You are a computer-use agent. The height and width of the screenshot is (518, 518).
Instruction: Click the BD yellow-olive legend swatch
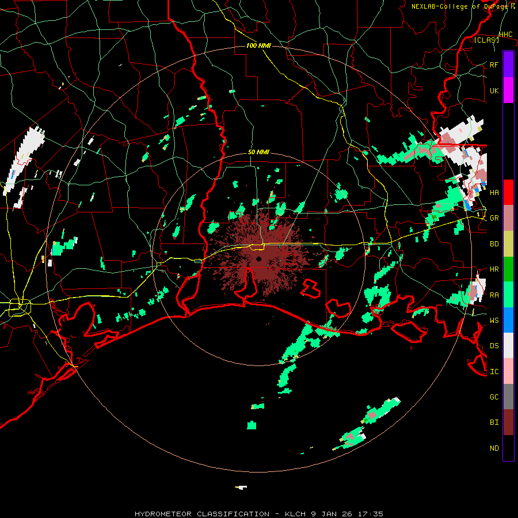508,244
